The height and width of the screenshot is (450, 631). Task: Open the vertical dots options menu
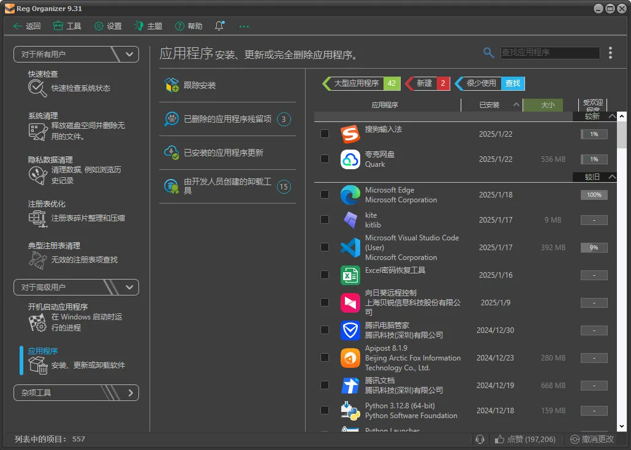[x=610, y=53]
